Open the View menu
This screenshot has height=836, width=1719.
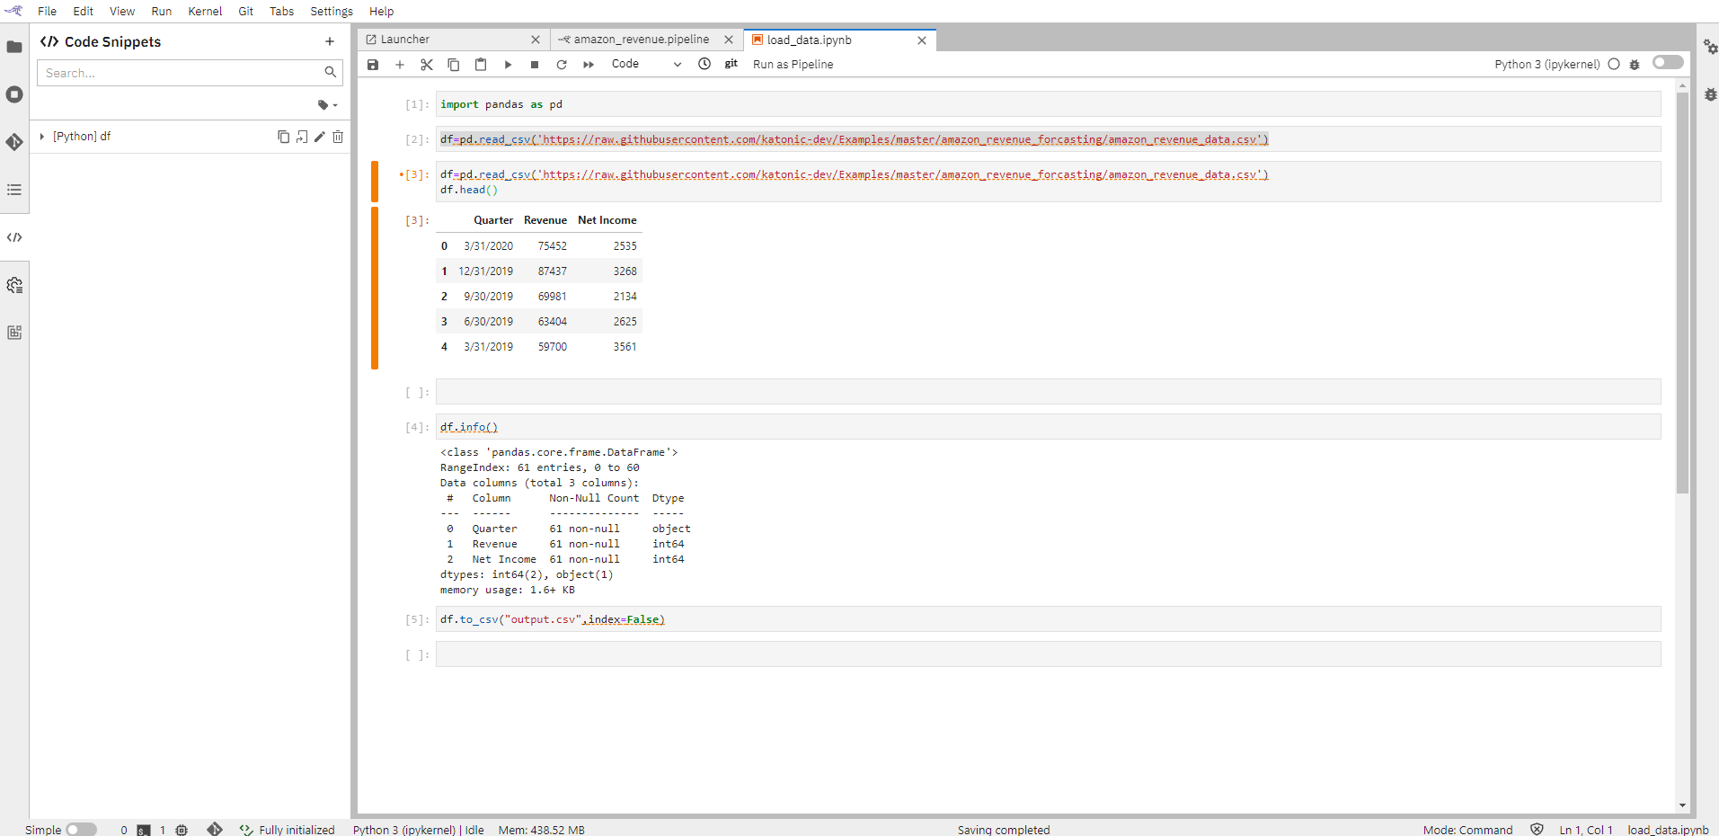pyautogui.click(x=122, y=11)
